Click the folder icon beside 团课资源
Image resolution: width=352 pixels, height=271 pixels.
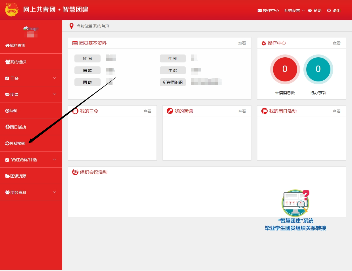point(8,176)
